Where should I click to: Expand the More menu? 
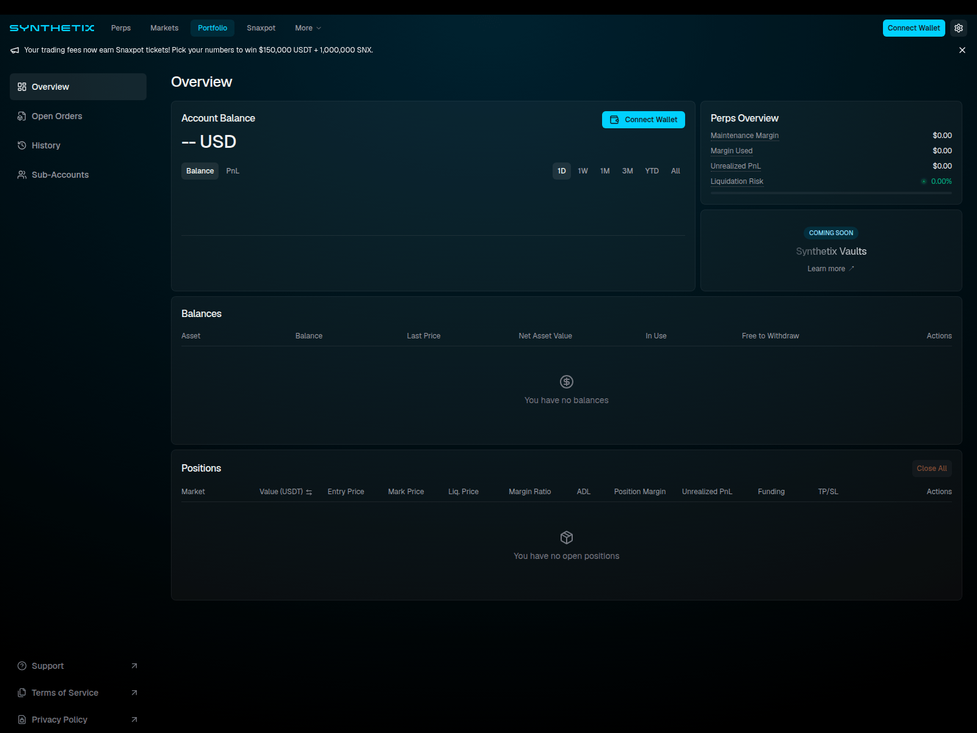pos(308,28)
